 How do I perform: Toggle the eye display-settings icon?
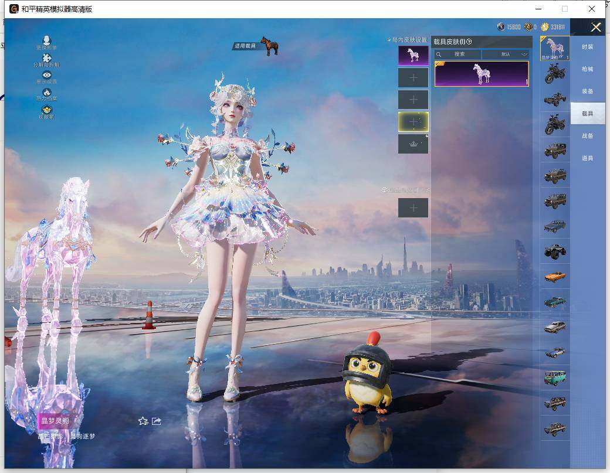point(47,75)
